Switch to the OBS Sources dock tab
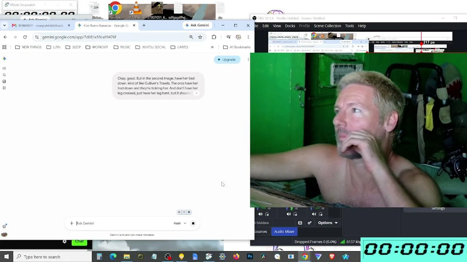This screenshot has width=467, height=262. 260,231
